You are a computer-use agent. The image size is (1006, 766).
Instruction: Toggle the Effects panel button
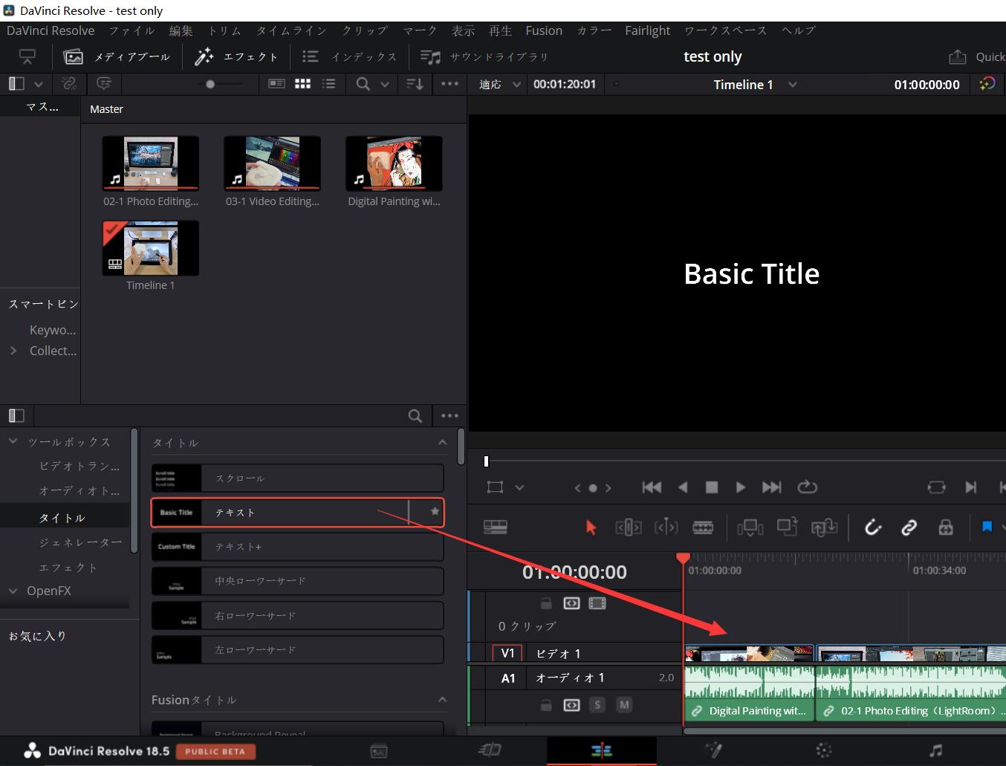point(236,56)
